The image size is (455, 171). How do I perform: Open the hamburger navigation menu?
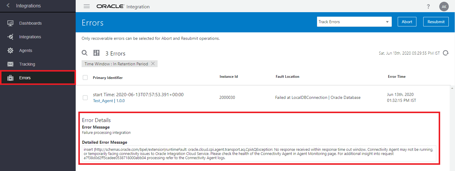point(86,6)
